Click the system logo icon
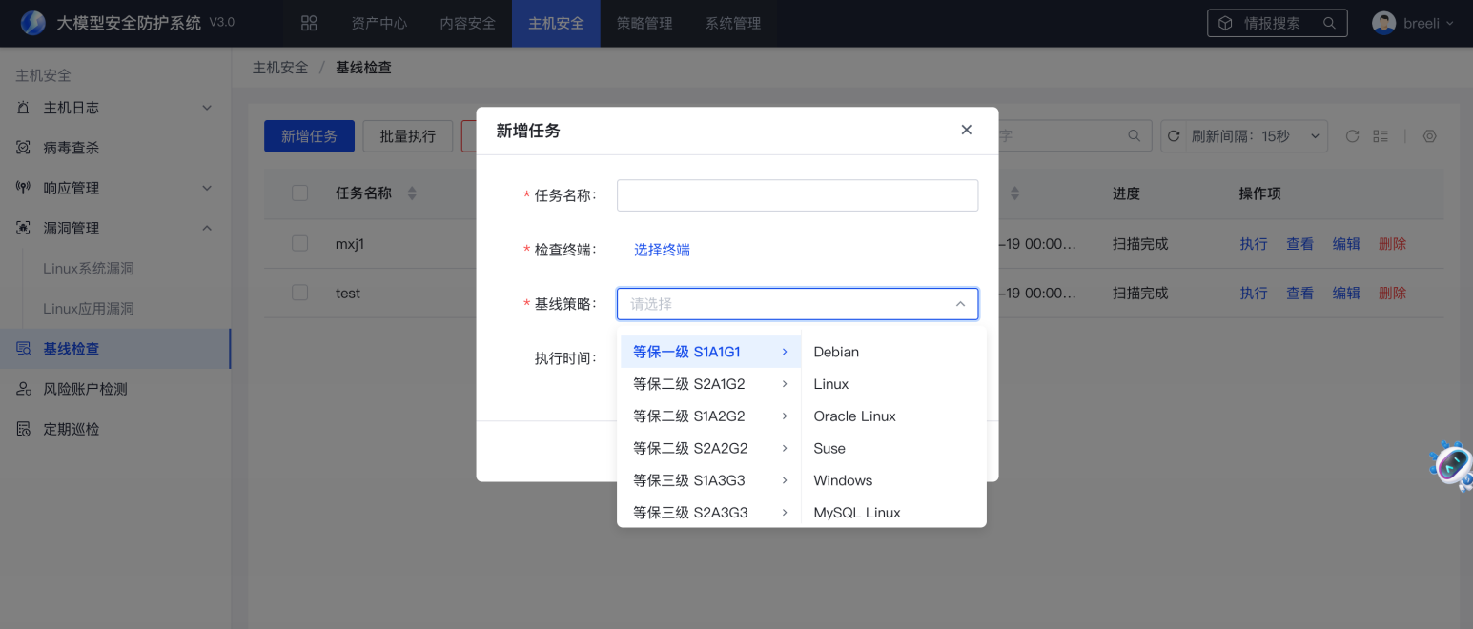This screenshot has width=1473, height=629. tap(33, 23)
